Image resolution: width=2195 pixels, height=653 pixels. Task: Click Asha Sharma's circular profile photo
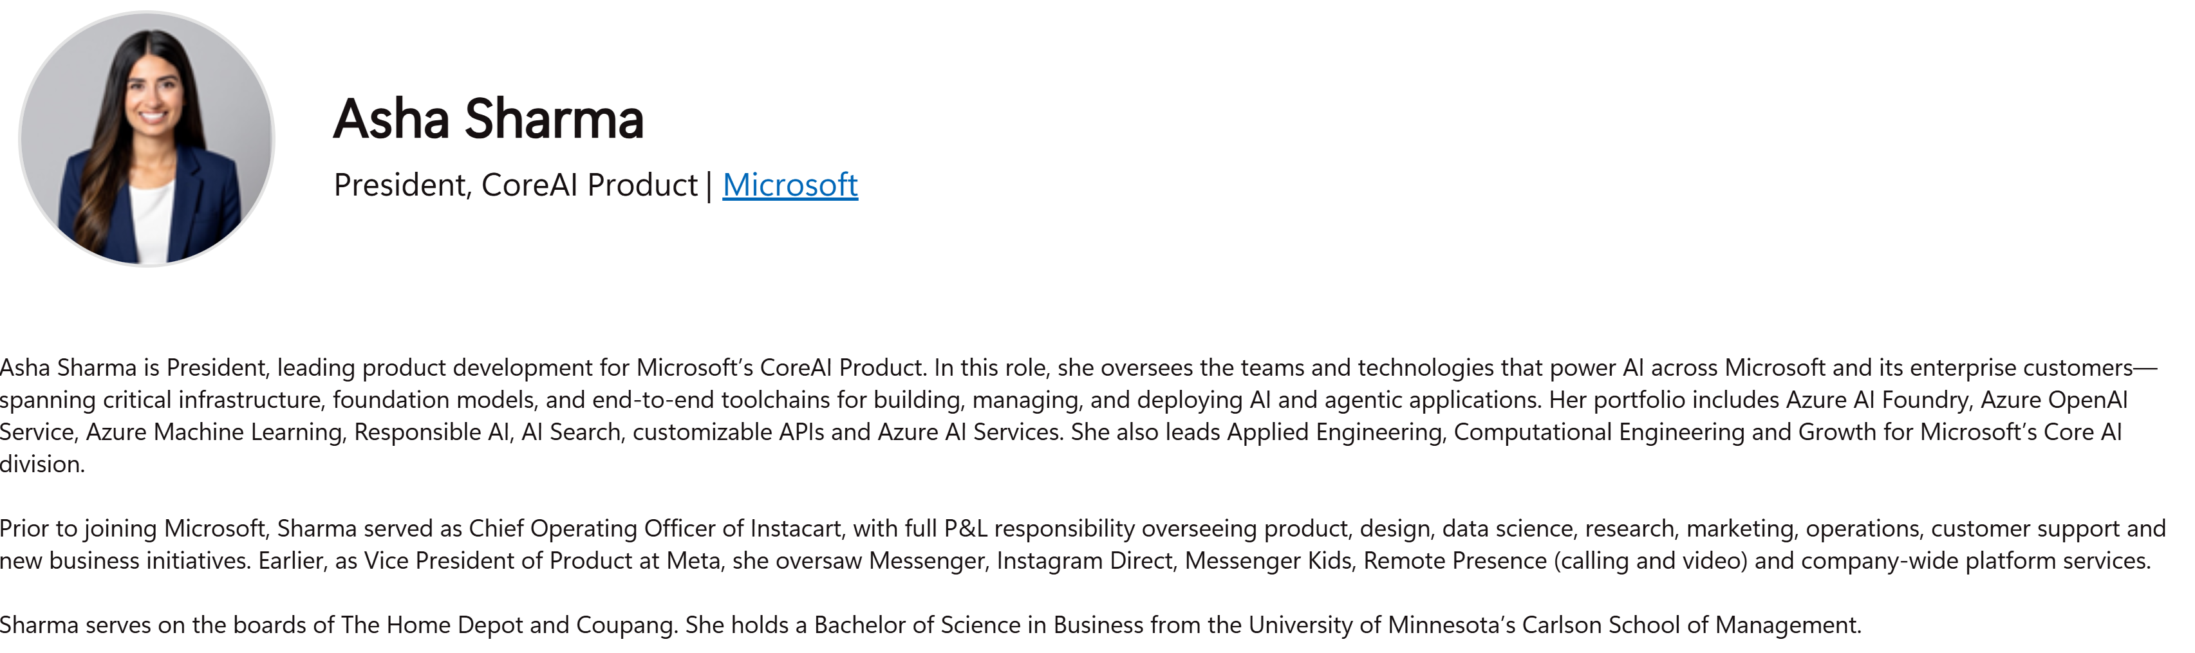tap(147, 139)
